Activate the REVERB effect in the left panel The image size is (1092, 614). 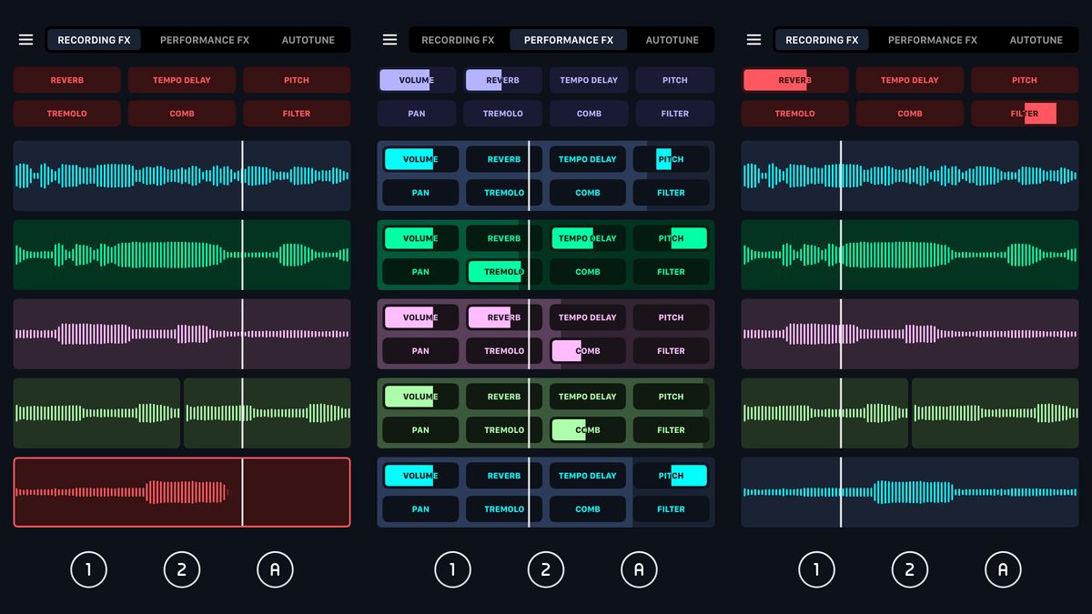(66, 80)
